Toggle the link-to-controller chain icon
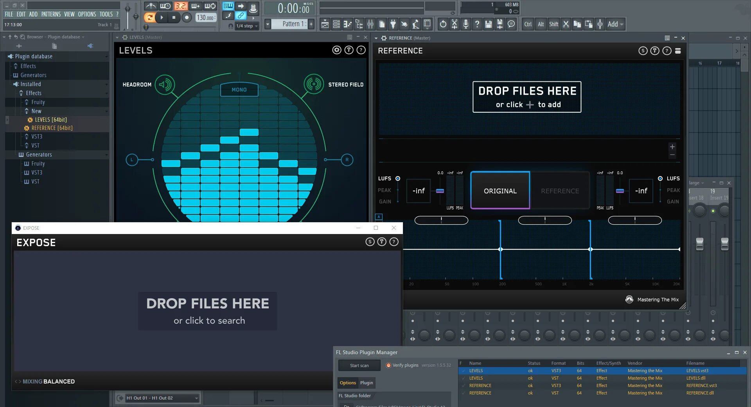This screenshot has height=407, width=751. 241,16
